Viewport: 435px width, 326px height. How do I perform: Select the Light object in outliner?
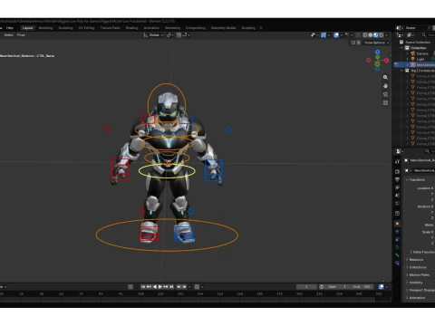420,59
